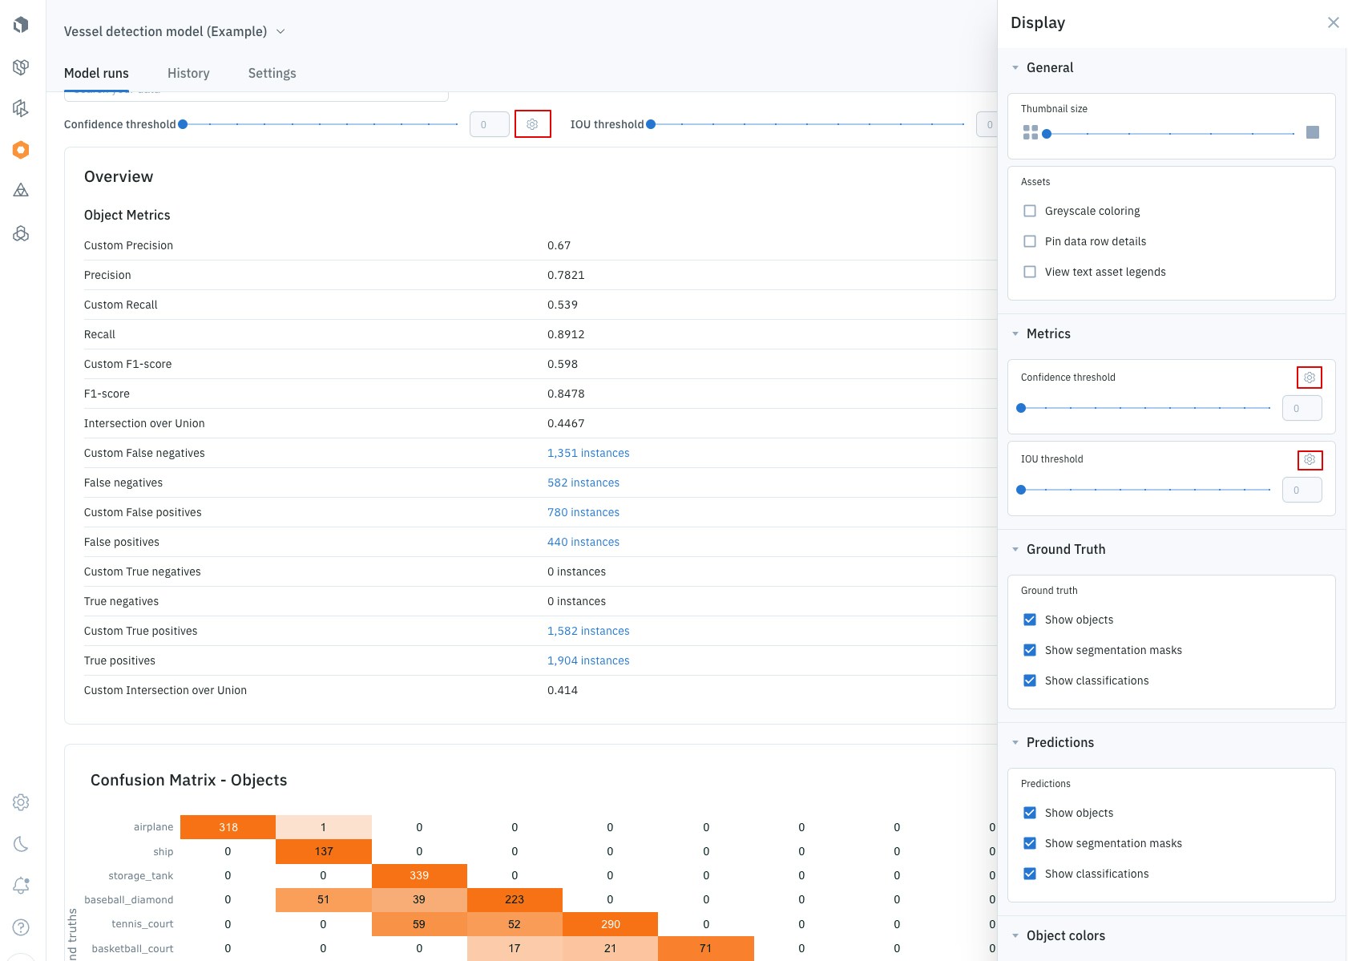Collapse the Ground Truth section
Viewport: 1348px width, 961px height.
pos(1015,550)
